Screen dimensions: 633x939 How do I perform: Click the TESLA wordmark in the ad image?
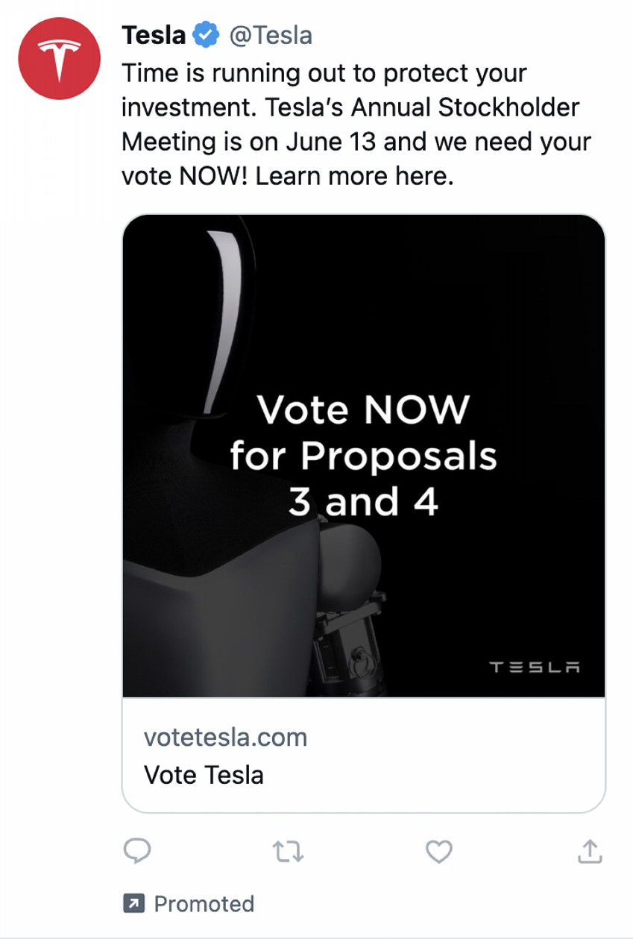point(535,667)
